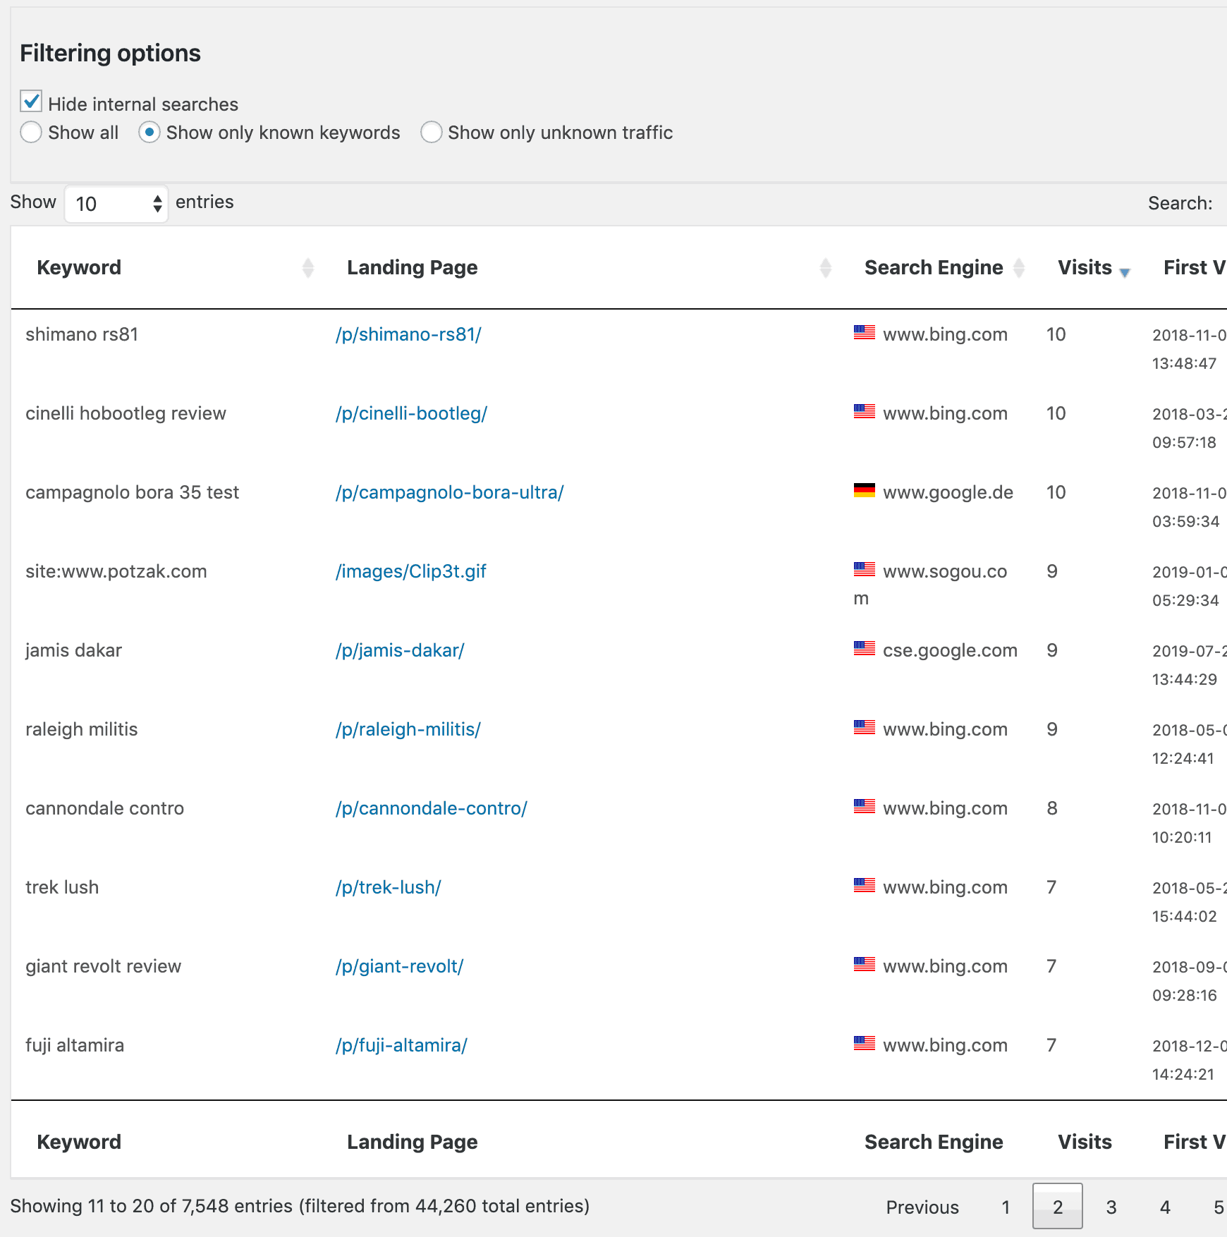This screenshot has height=1237, width=1227.
Task: Click the Keyword column header
Action: point(79,268)
